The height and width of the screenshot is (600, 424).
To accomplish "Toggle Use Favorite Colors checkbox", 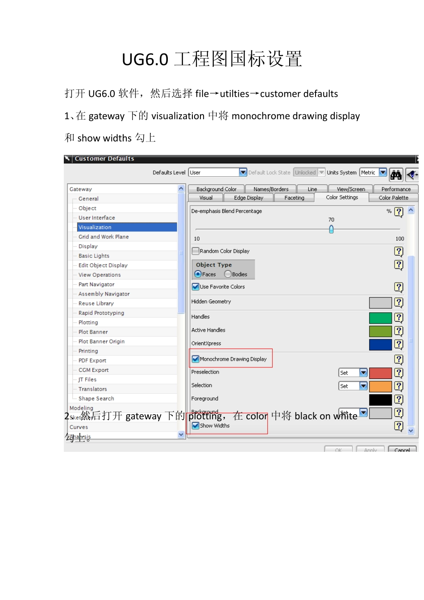I will point(195,287).
